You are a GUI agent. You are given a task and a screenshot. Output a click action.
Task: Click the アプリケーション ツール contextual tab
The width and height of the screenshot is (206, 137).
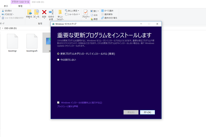tap(20, 2)
